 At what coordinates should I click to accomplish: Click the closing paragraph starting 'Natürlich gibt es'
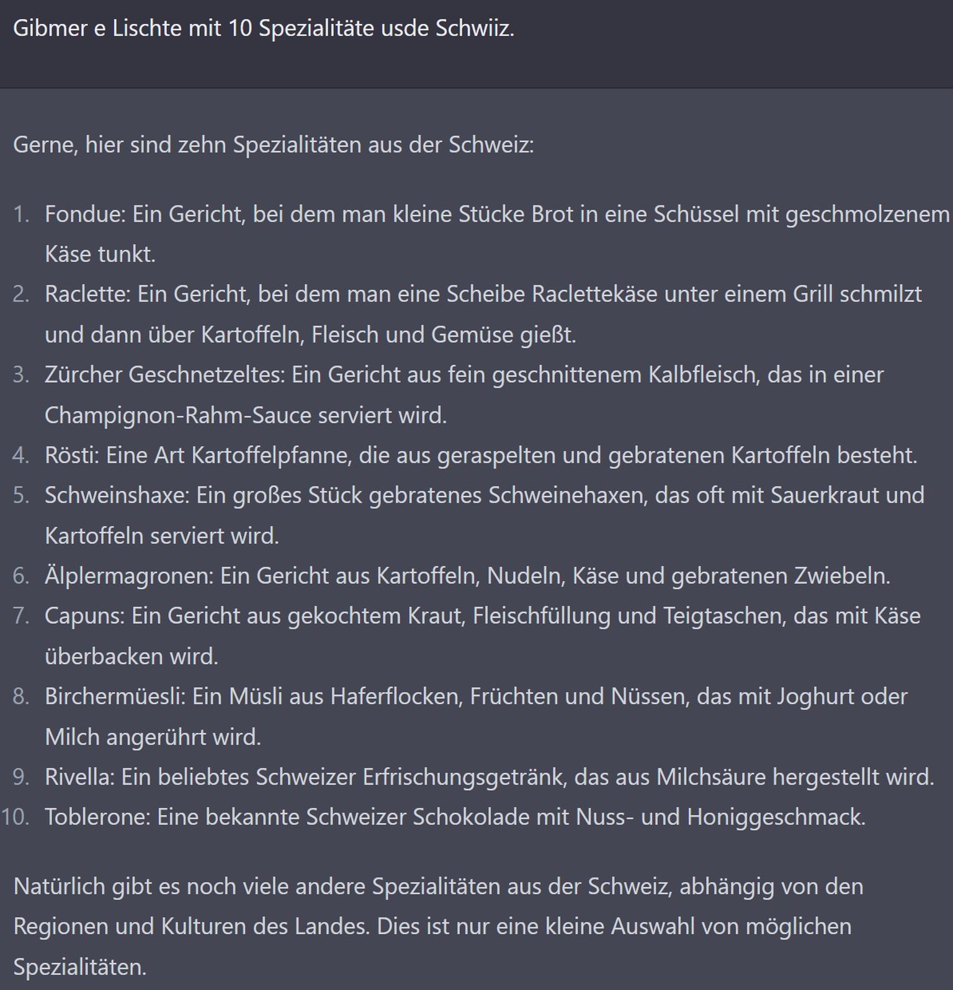(439, 926)
